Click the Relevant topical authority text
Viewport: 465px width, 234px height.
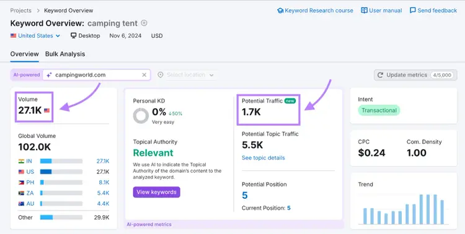click(x=153, y=153)
